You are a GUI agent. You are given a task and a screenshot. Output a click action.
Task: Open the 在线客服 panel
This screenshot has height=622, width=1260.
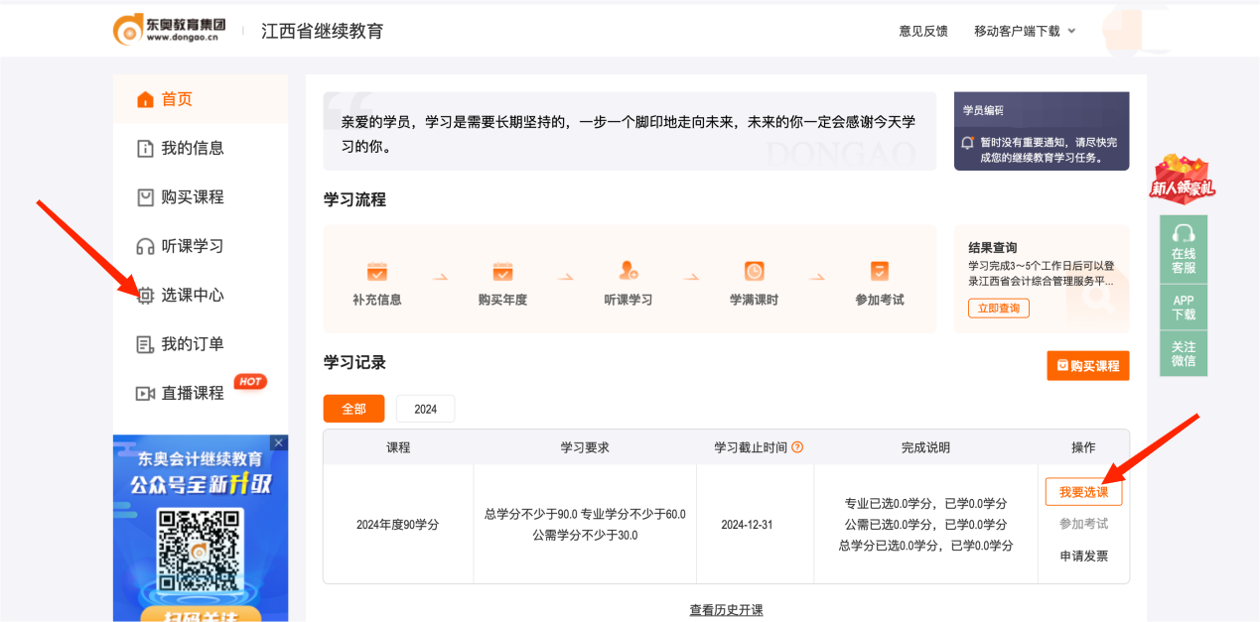1183,243
